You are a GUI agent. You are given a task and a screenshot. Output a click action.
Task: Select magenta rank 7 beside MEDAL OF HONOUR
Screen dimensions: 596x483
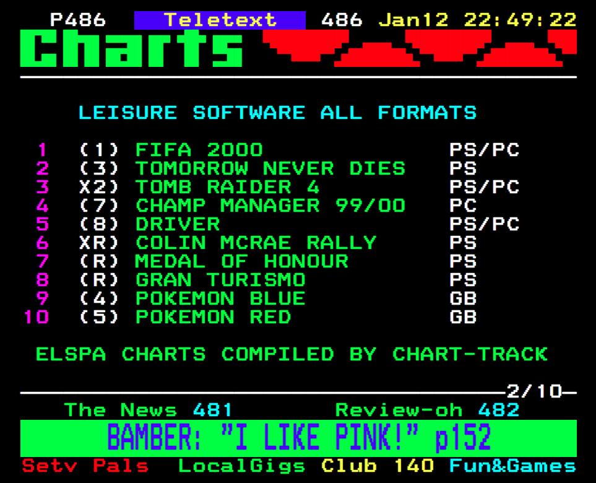42,262
